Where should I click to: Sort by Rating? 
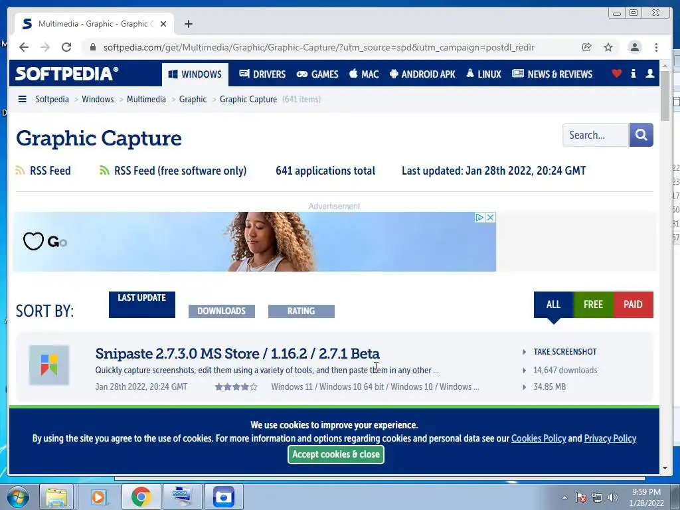301,311
